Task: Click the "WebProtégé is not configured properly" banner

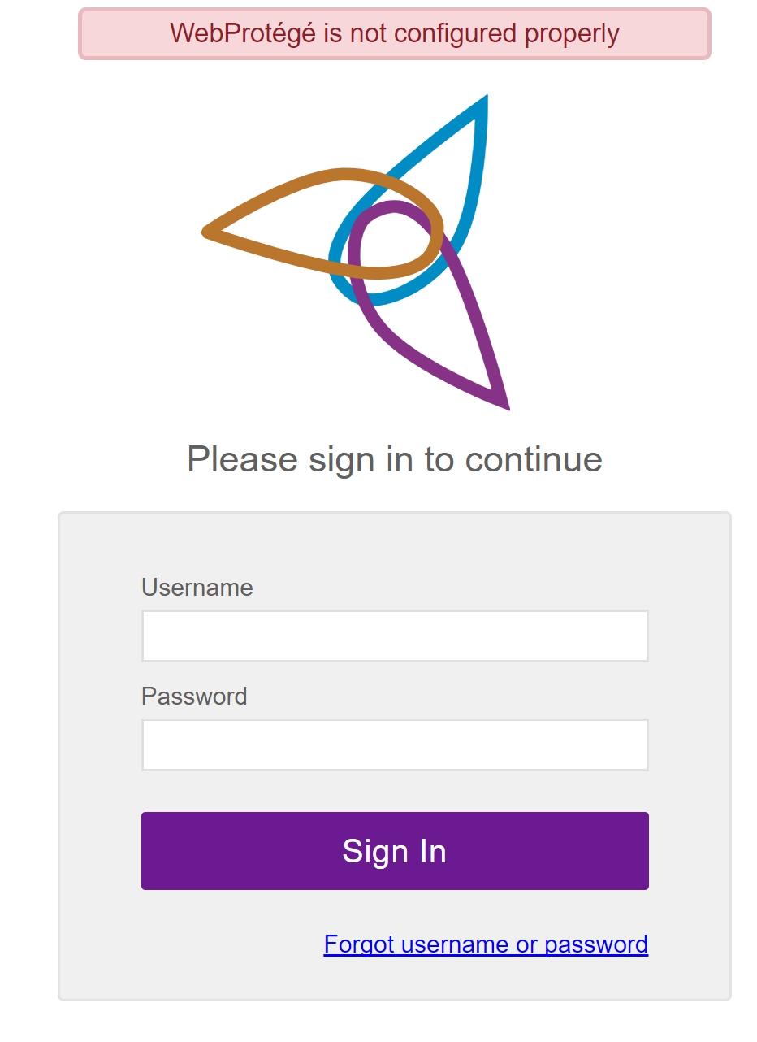Action: (x=395, y=33)
